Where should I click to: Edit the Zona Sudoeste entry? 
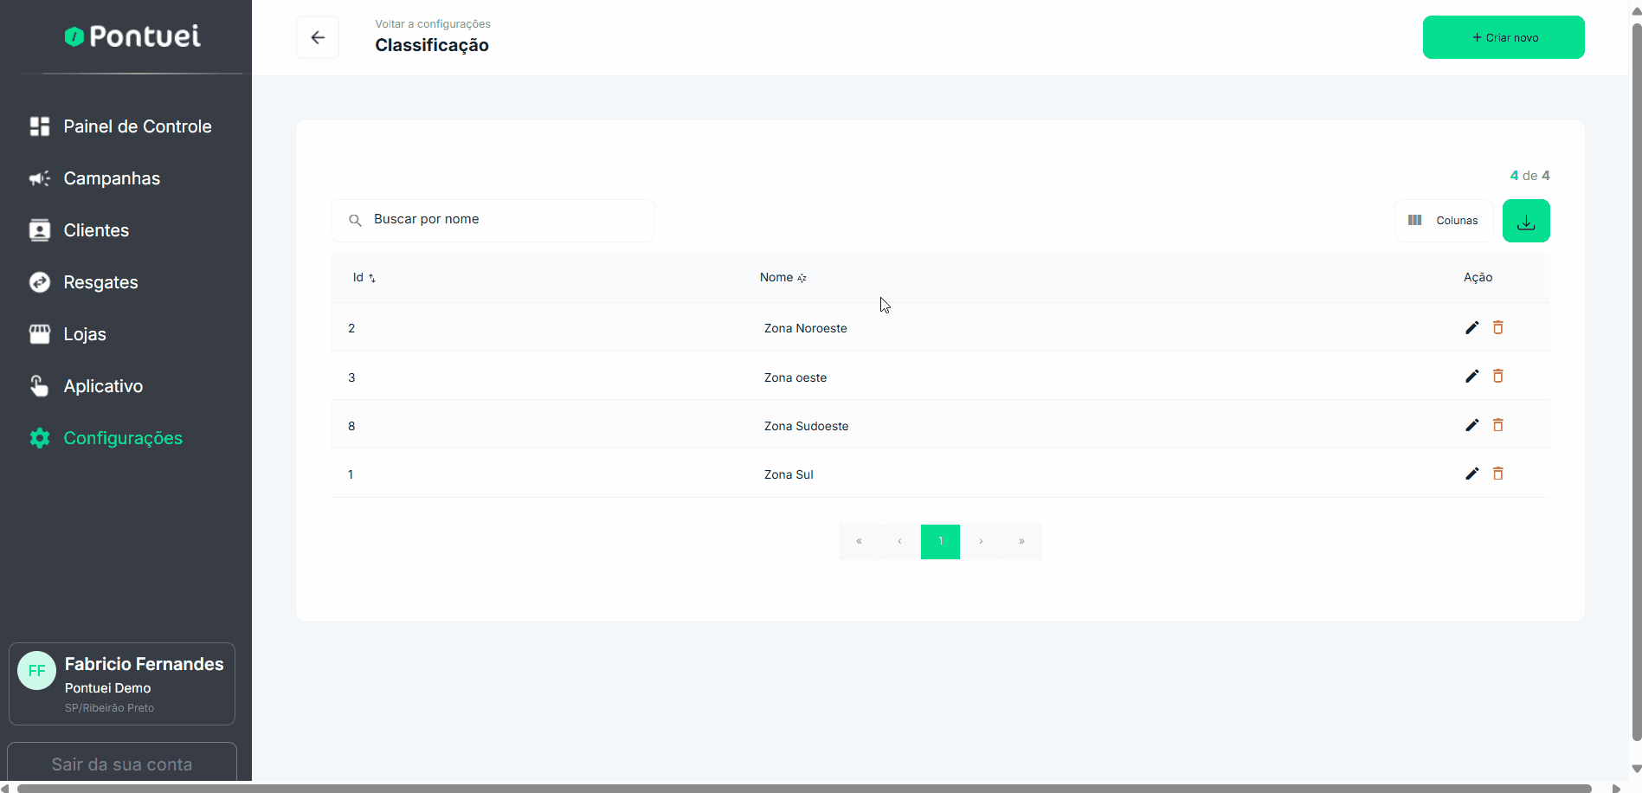pos(1471,425)
